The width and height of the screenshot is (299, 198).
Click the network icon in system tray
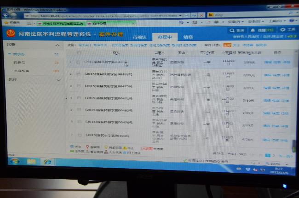(263, 170)
